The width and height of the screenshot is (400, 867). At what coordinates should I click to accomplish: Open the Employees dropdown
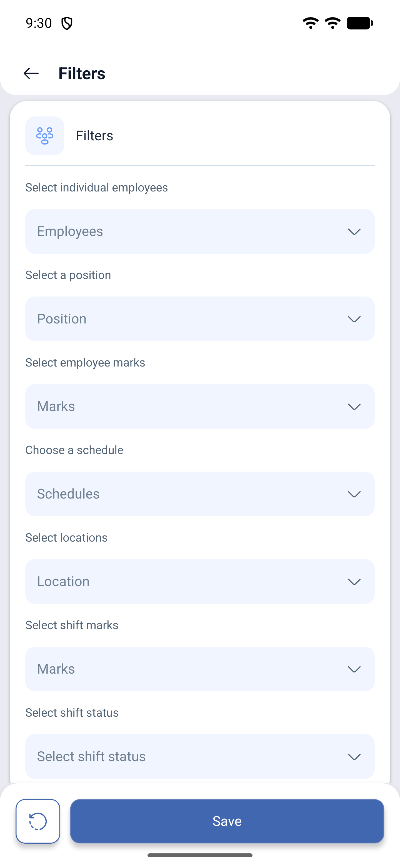click(200, 231)
